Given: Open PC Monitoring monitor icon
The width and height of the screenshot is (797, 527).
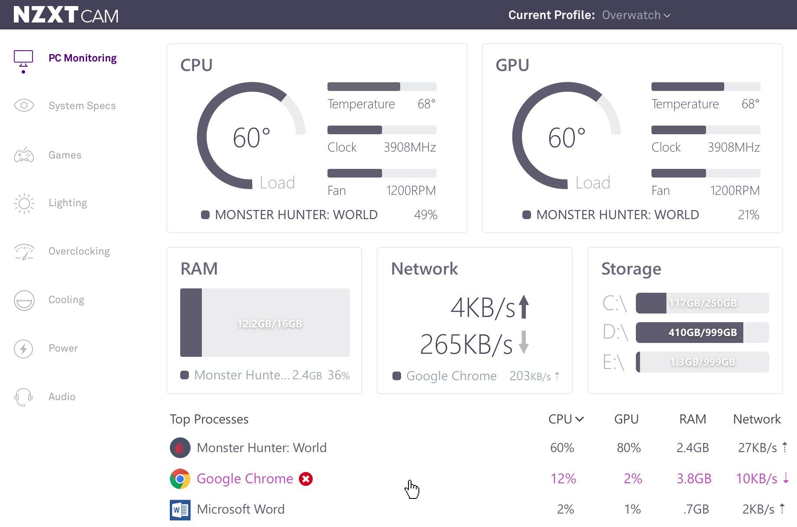Looking at the screenshot, I should (23, 58).
